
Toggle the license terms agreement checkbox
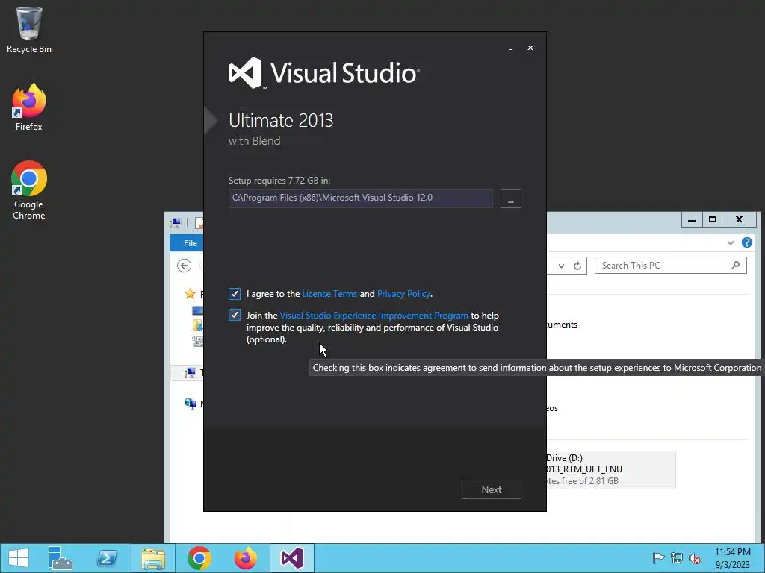(234, 294)
